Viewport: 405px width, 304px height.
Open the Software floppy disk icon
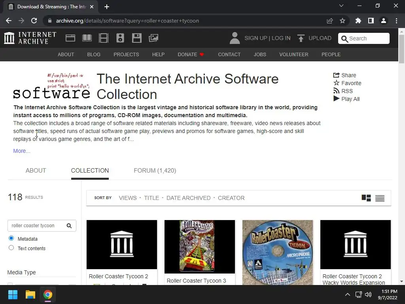[x=136, y=38]
